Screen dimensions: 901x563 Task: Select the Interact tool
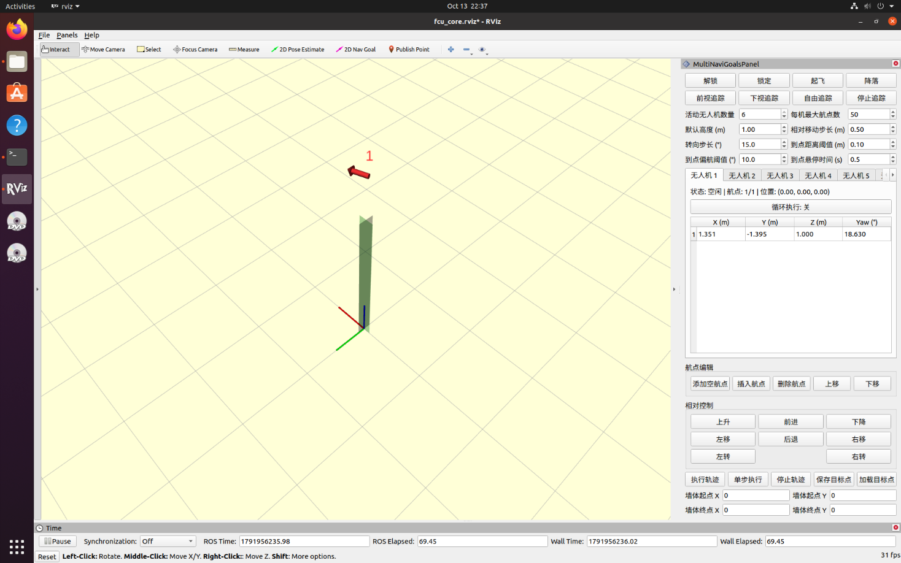tap(60, 50)
